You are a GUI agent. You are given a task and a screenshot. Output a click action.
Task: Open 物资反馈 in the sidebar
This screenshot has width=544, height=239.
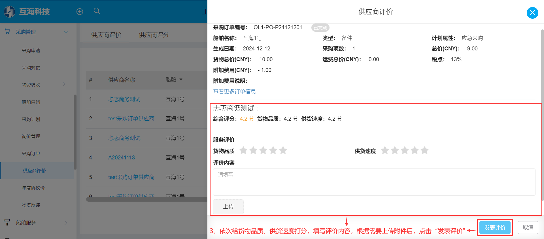point(31,205)
